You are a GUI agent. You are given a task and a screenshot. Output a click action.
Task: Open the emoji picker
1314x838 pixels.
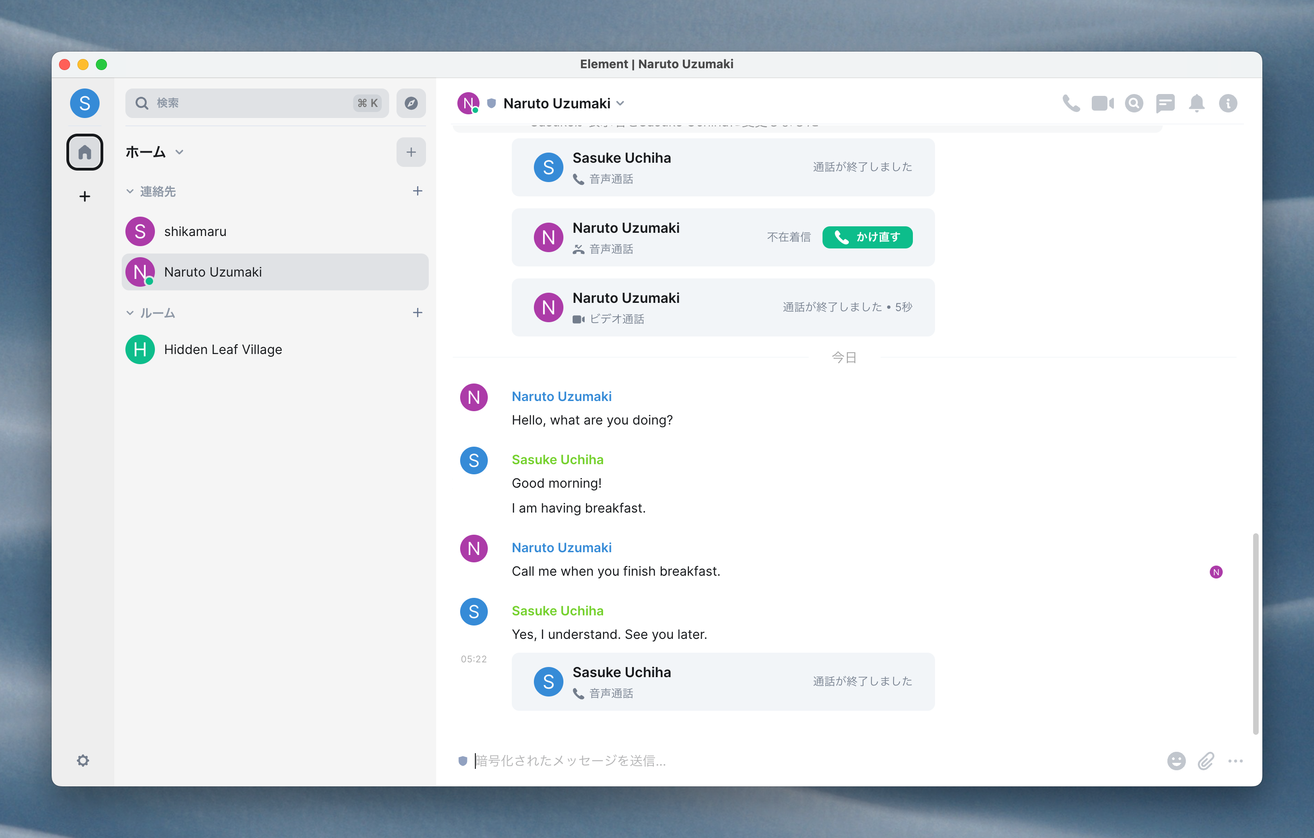(1176, 761)
